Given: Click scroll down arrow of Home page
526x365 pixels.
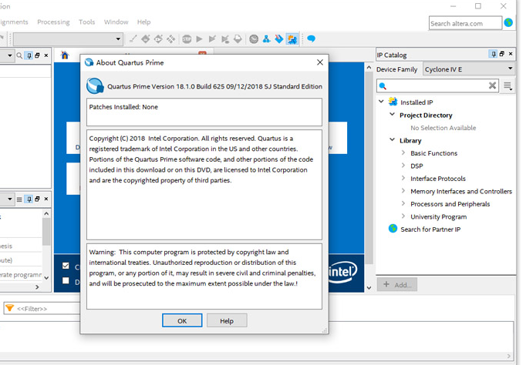Looking at the screenshot, I should [369, 288].
